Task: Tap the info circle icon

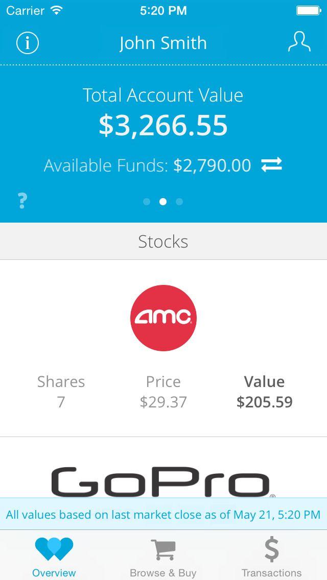Action: pos(28,43)
